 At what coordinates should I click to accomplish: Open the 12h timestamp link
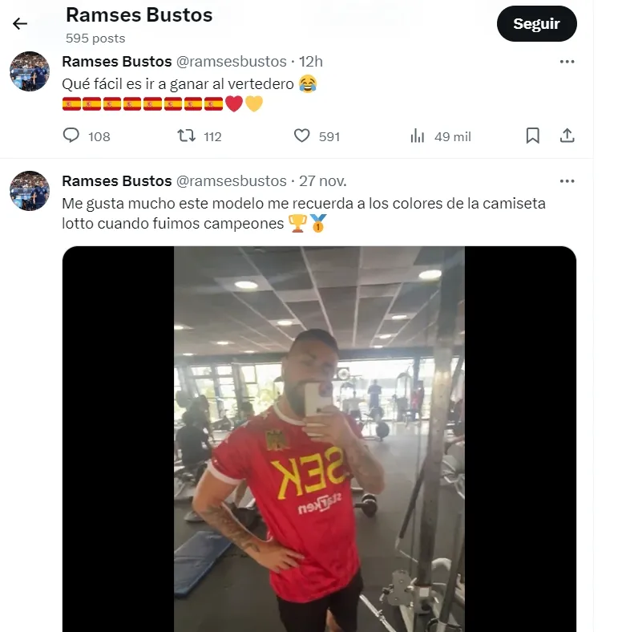point(311,62)
